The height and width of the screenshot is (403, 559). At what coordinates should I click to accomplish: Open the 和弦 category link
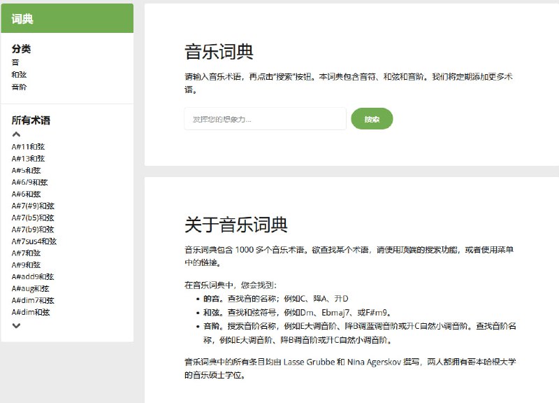(20, 74)
